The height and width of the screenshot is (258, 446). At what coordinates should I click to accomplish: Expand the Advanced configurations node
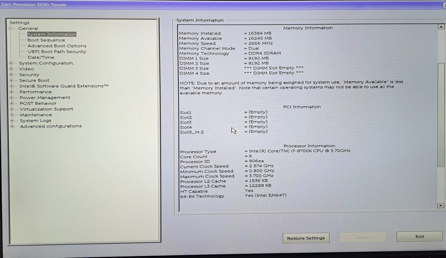12,126
